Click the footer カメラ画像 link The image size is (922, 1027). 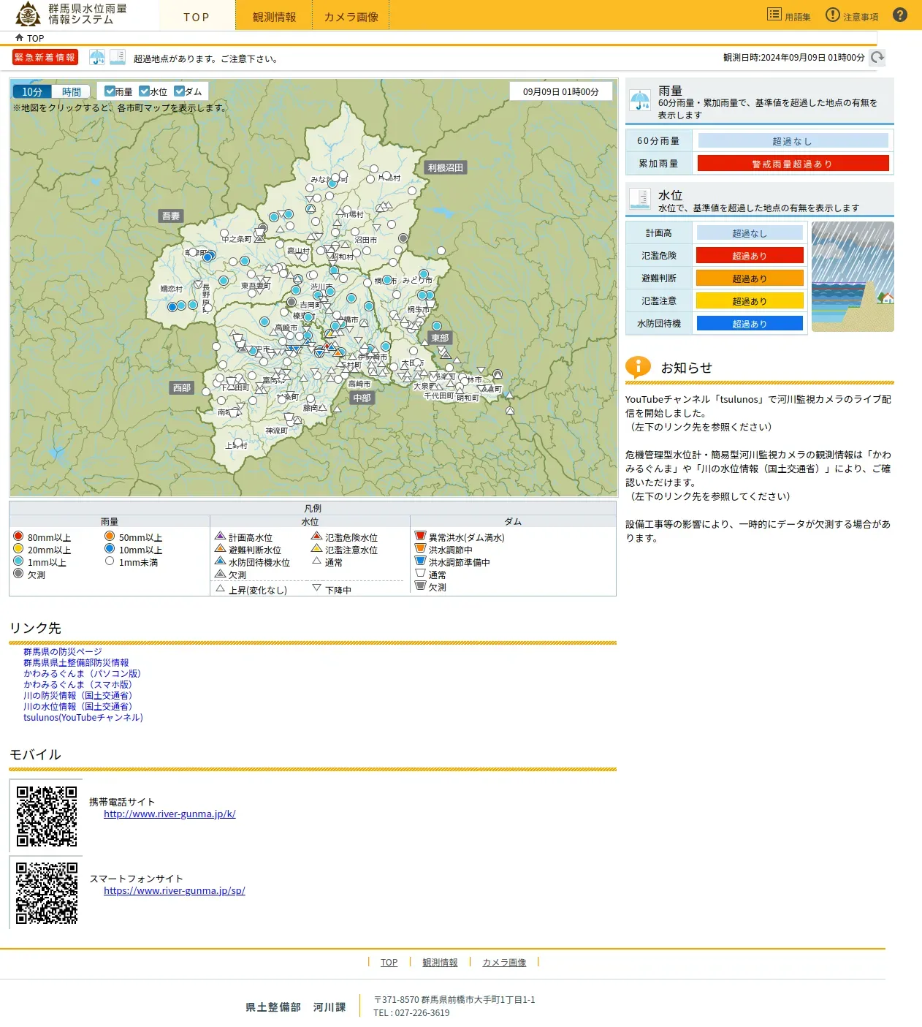pyautogui.click(x=504, y=962)
